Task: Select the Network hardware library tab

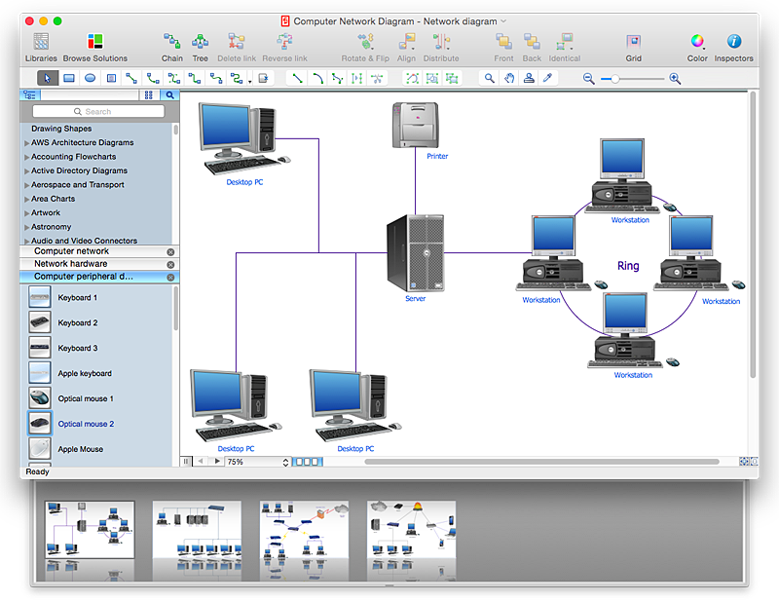Action: (71, 264)
